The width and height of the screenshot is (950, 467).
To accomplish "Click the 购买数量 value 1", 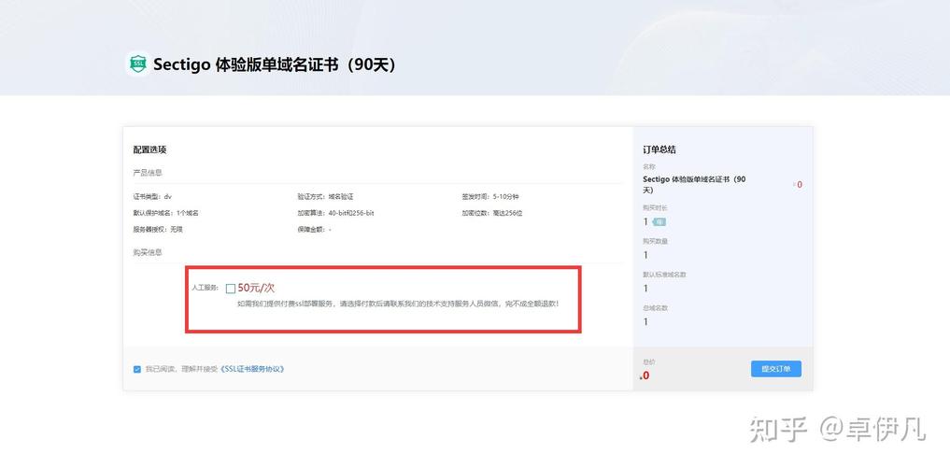I will 645,255.
